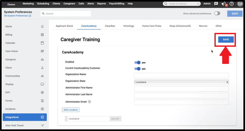Click the EVV shield icon in sidebar
Image resolution: width=245 pixels, height=131 pixels.
tap(42, 93)
